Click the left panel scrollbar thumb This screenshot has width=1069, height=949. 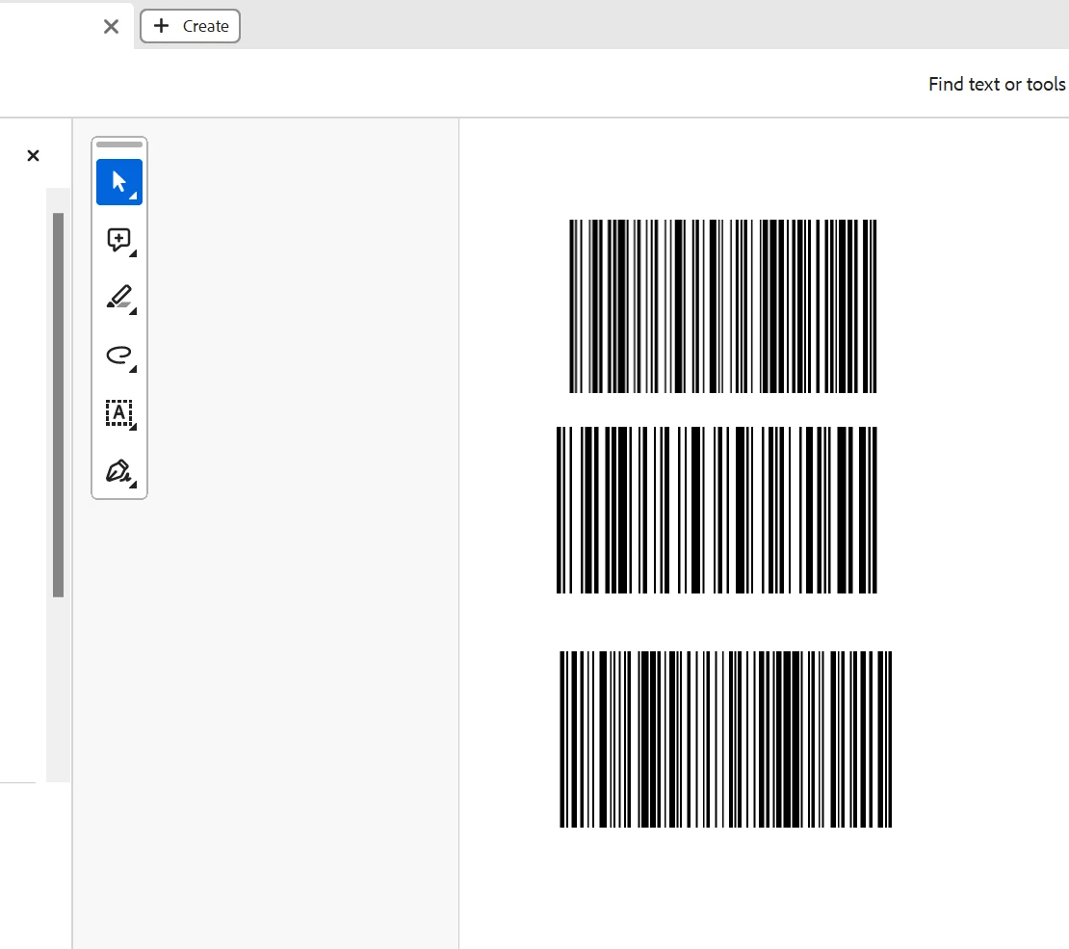pos(58,405)
